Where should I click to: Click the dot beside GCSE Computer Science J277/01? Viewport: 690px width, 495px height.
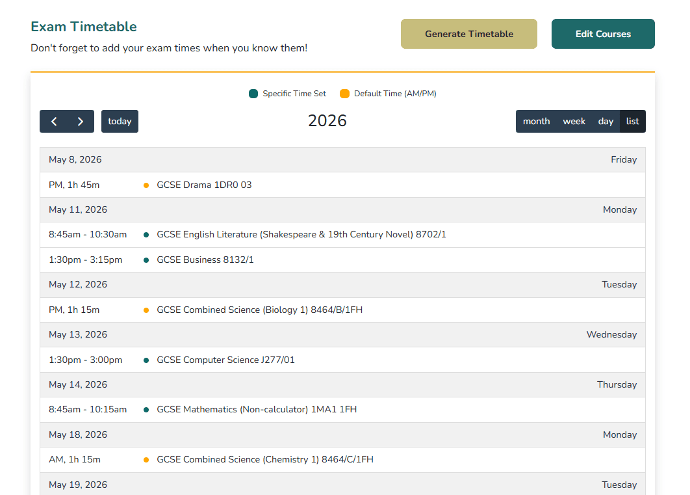tap(146, 360)
